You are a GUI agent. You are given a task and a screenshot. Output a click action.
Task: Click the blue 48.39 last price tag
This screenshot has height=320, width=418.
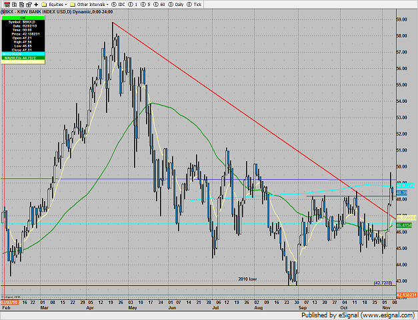click(402, 192)
